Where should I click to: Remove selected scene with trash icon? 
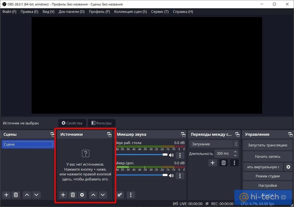[16, 195]
